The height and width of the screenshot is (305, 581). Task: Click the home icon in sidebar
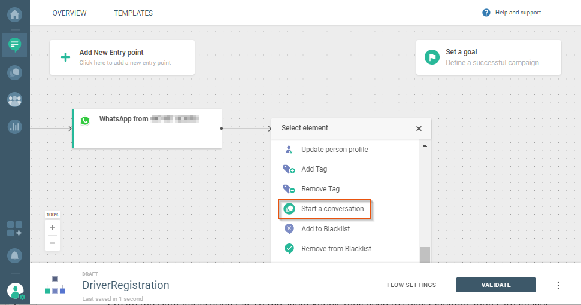tap(14, 14)
